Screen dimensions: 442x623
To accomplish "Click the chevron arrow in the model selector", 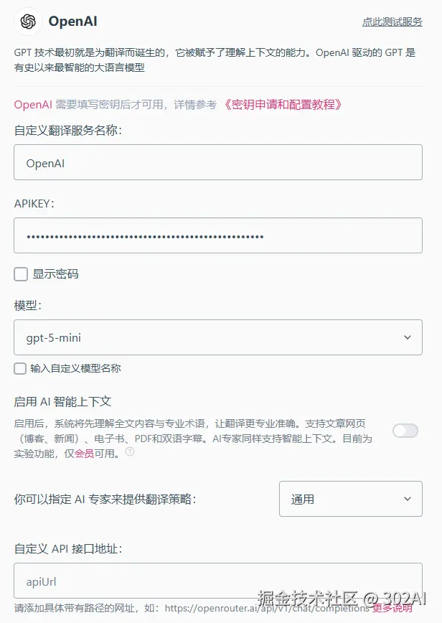I will (408, 337).
